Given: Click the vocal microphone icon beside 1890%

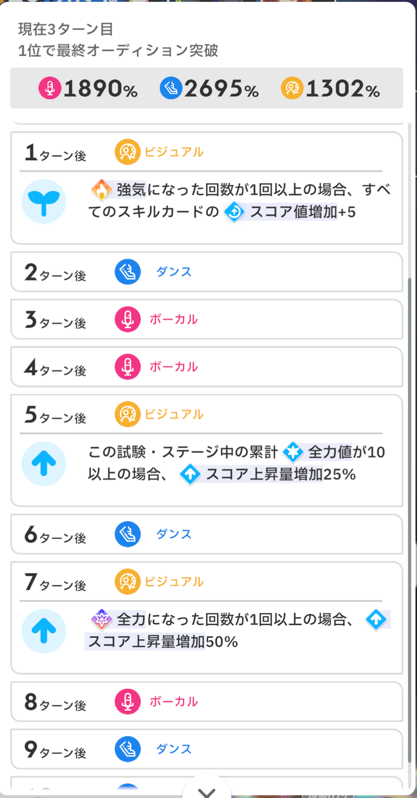Looking at the screenshot, I should pyautogui.click(x=50, y=88).
